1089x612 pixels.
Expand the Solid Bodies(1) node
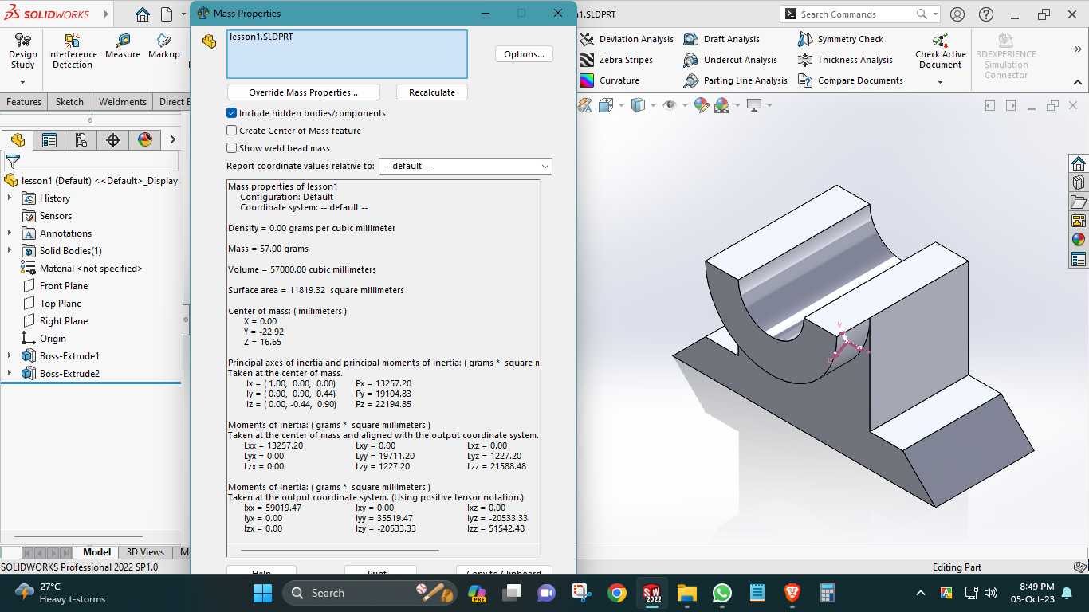pyautogui.click(x=10, y=251)
